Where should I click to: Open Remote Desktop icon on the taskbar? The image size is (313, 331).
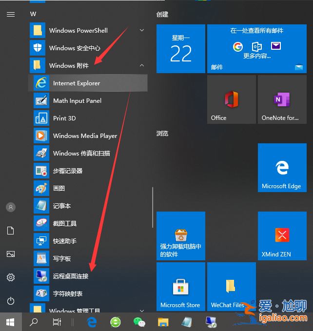coord(211,322)
